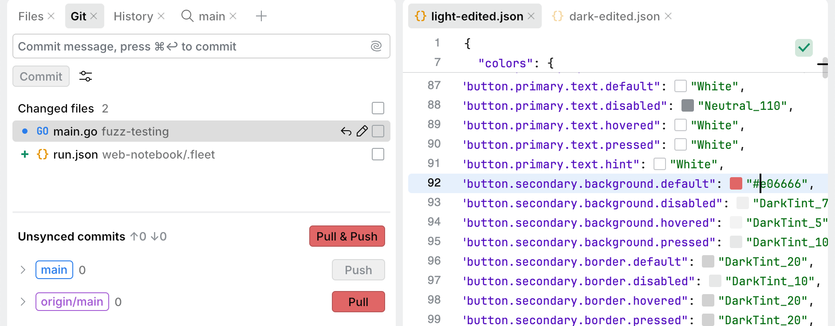This screenshot has height=326, width=835.
Task: Add a new tab with the plus icon
Action: 261,16
